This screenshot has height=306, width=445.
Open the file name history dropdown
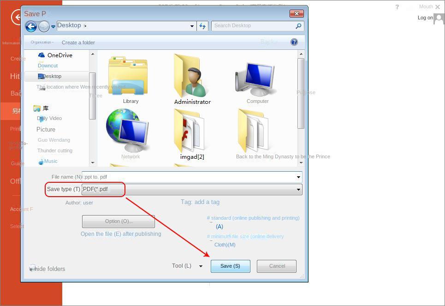pyautogui.click(x=298, y=177)
